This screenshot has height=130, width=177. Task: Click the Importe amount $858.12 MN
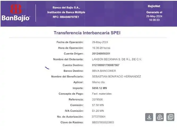click(x=100, y=88)
